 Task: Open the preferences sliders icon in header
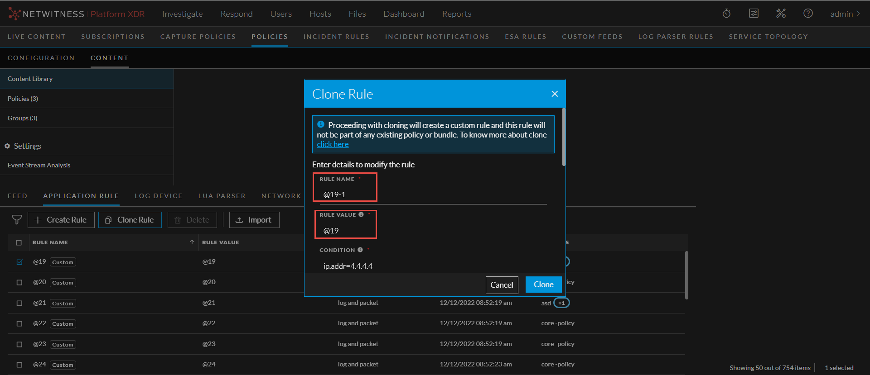pos(754,14)
